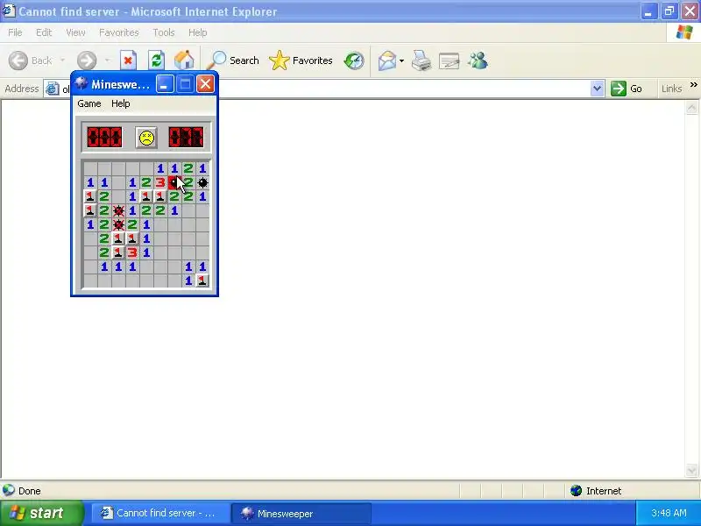
Task: Open the Game menu in Minesweeper
Action: (89, 103)
